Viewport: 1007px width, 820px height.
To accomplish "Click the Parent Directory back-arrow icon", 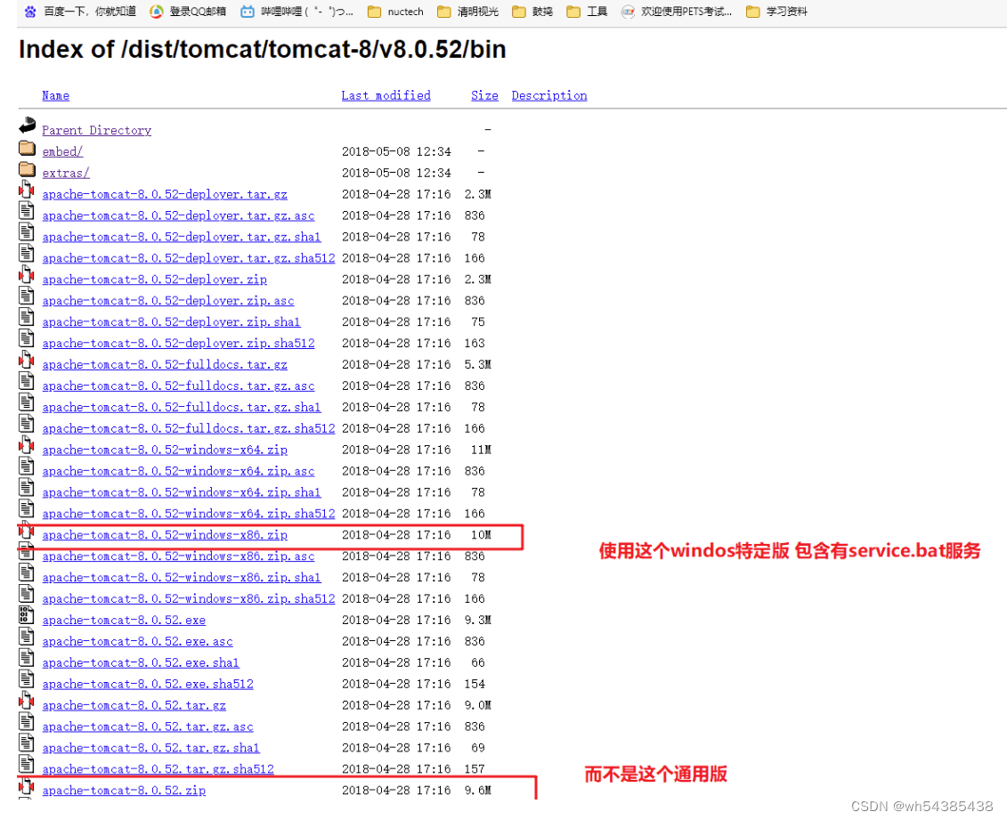I will [27, 126].
